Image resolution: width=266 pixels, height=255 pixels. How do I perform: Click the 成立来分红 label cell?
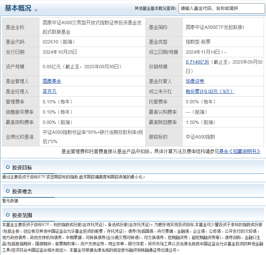coord(164,91)
